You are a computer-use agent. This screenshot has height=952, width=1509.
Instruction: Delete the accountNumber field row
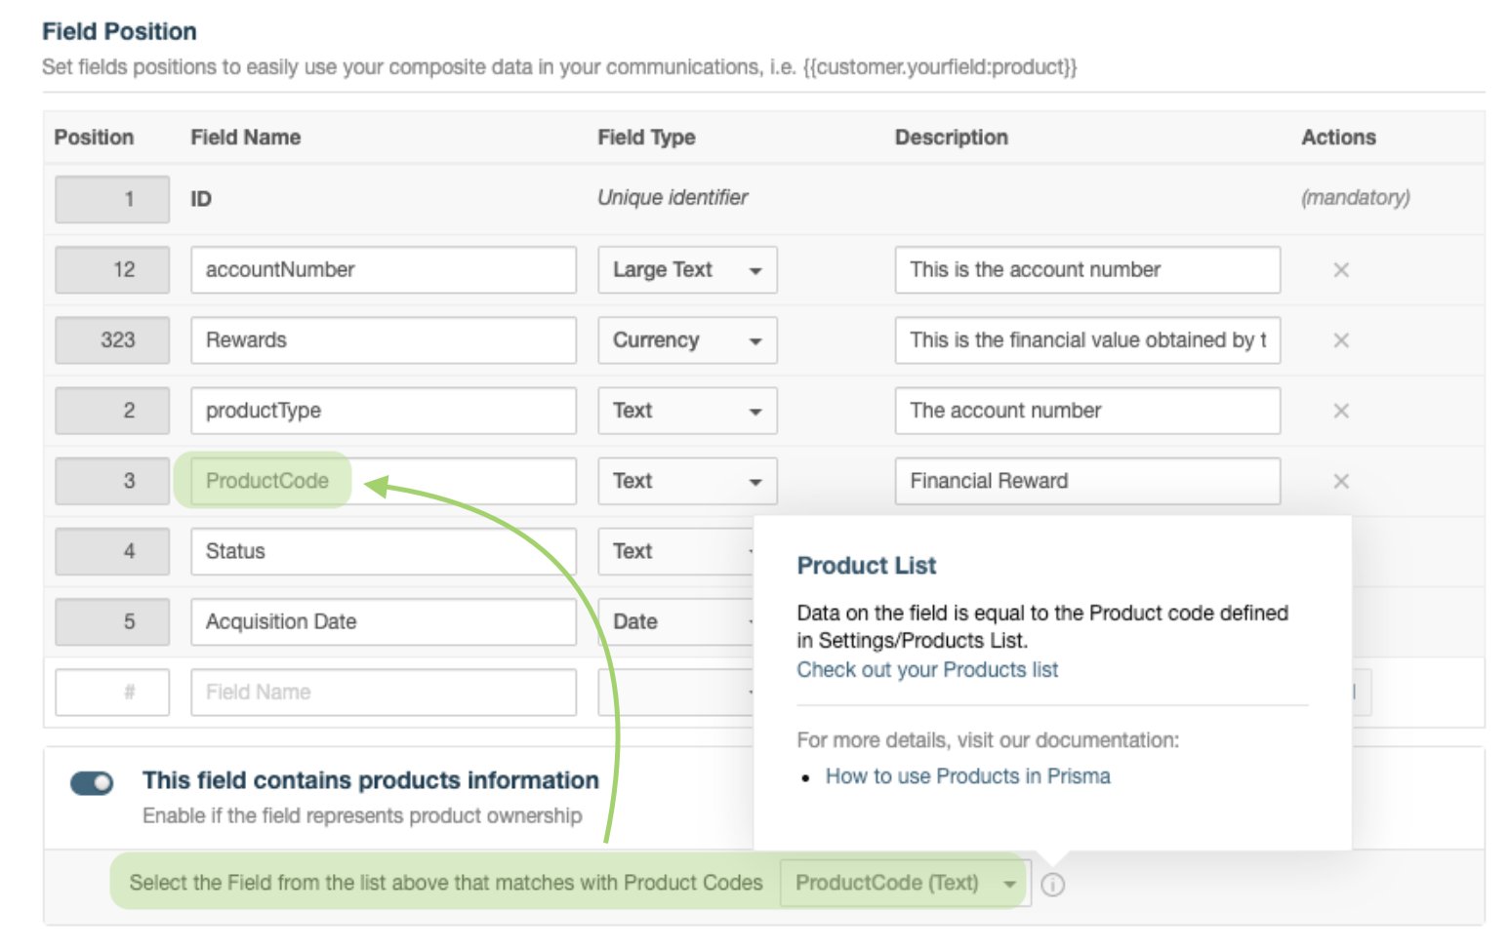point(1341,269)
